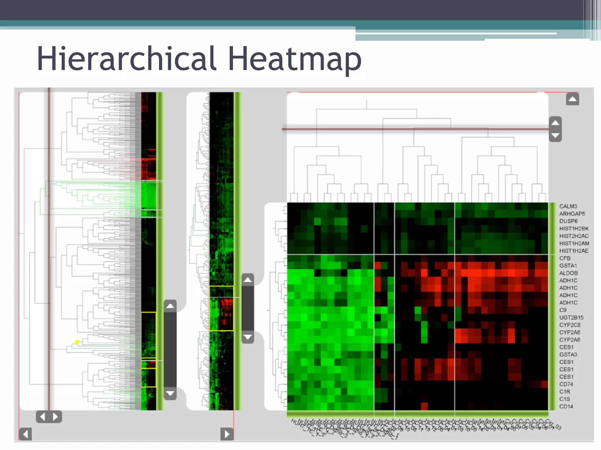601x450 pixels.
Task: Select the CALM3 gene label
Action: point(568,206)
